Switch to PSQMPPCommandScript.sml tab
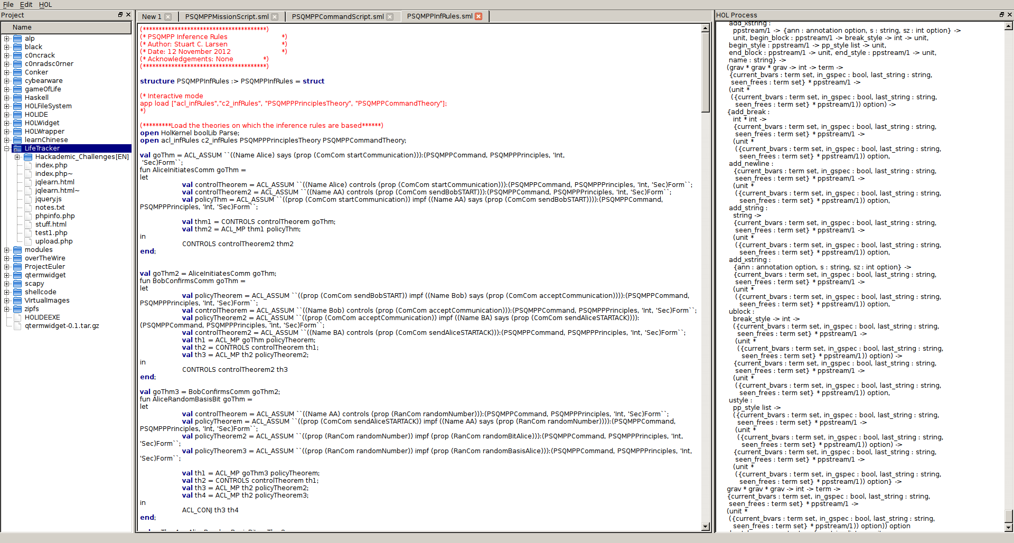This screenshot has height=543, width=1014. tap(337, 17)
